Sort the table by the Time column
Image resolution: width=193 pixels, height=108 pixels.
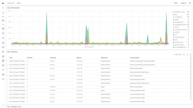pos(11,57)
